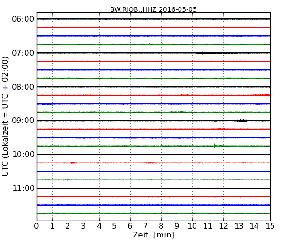The width and height of the screenshot is (307, 245).
Task: Click the plot title BW.RJOB..HHZ 2016-05-05
Action: 153,9
